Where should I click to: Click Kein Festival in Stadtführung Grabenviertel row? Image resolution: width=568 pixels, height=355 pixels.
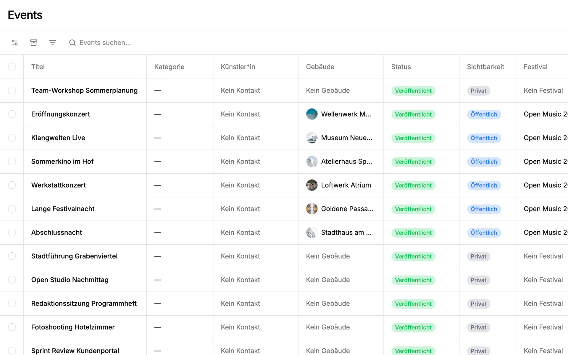(543, 256)
